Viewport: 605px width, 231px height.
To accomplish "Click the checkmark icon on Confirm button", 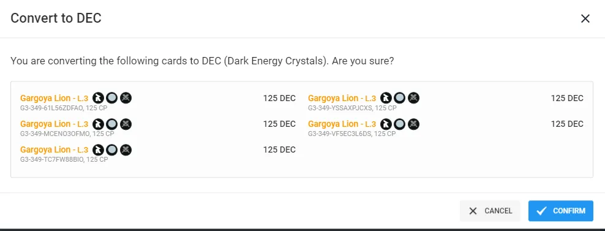I will pos(542,211).
